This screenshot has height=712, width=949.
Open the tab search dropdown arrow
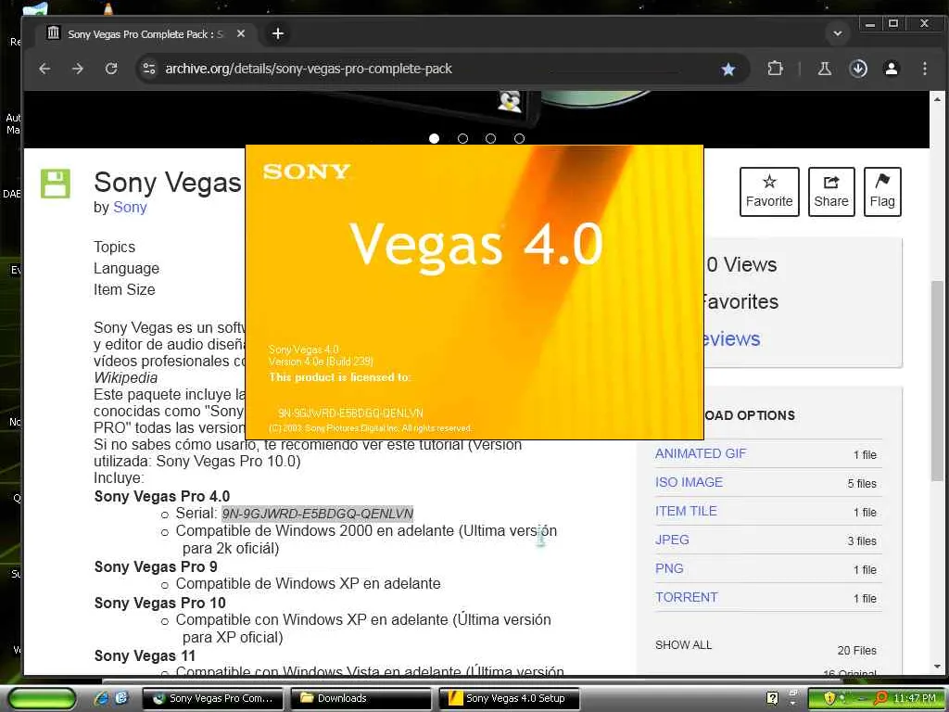point(838,34)
